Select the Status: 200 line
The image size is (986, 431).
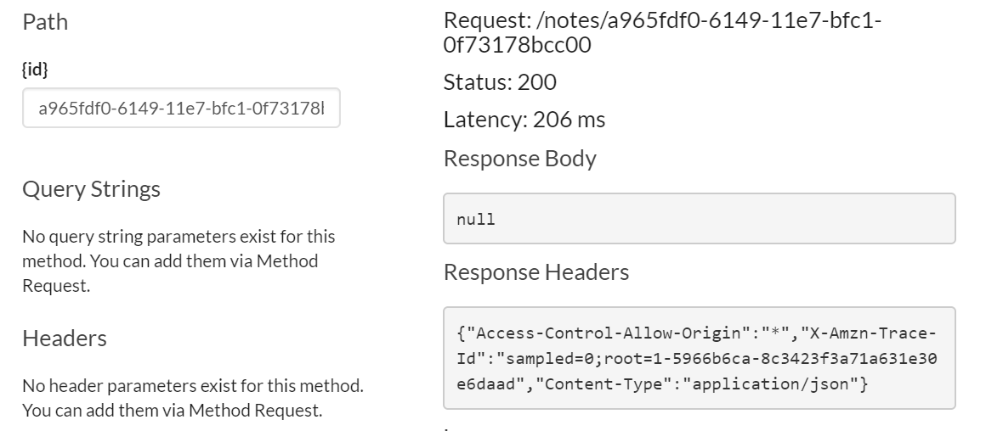point(500,82)
